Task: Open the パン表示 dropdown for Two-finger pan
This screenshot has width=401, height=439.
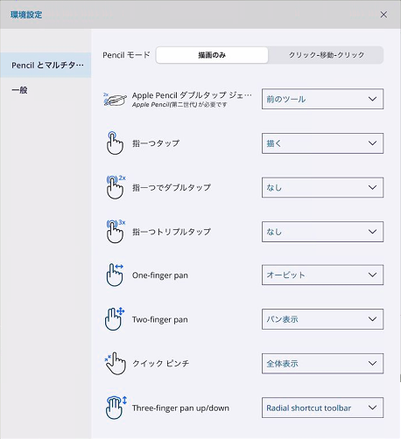Action: point(322,319)
